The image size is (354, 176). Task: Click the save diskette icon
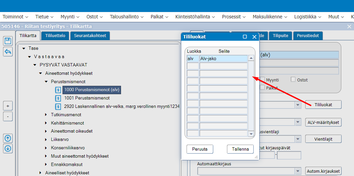coord(8,41)
